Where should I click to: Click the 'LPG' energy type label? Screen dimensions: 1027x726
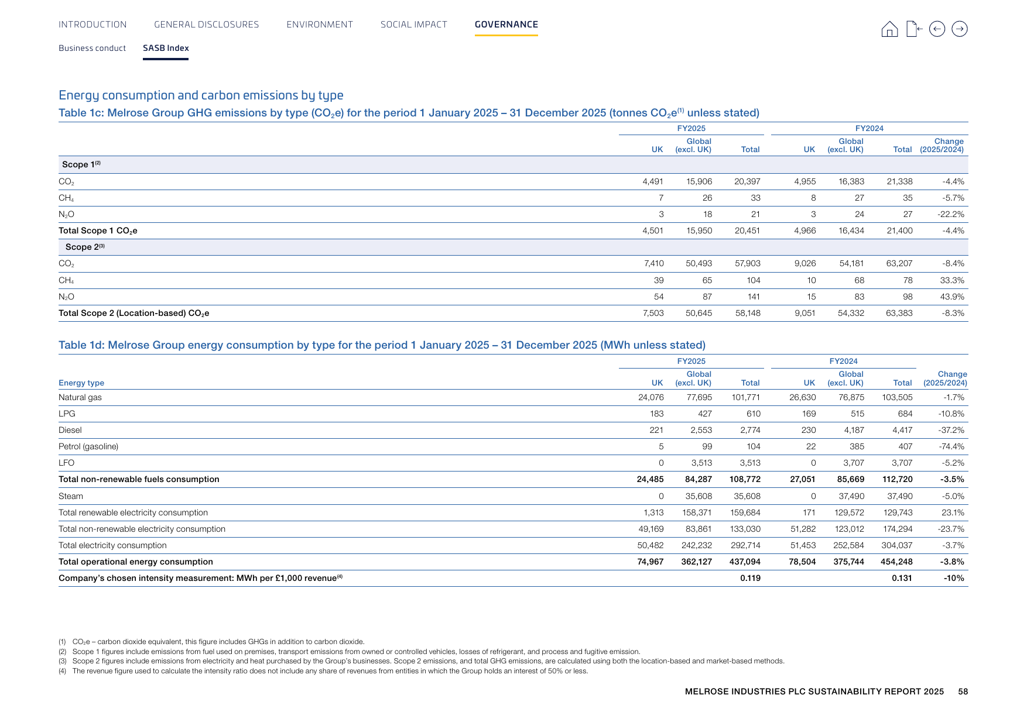click(x=67, y=414)
